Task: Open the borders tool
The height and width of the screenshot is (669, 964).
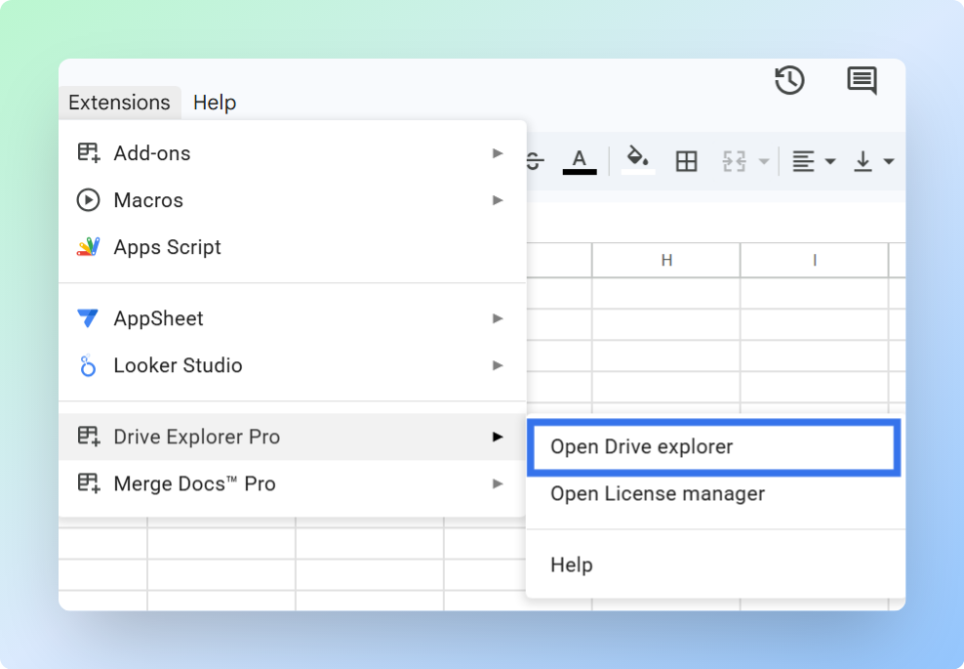Action: tap(686, 160)
